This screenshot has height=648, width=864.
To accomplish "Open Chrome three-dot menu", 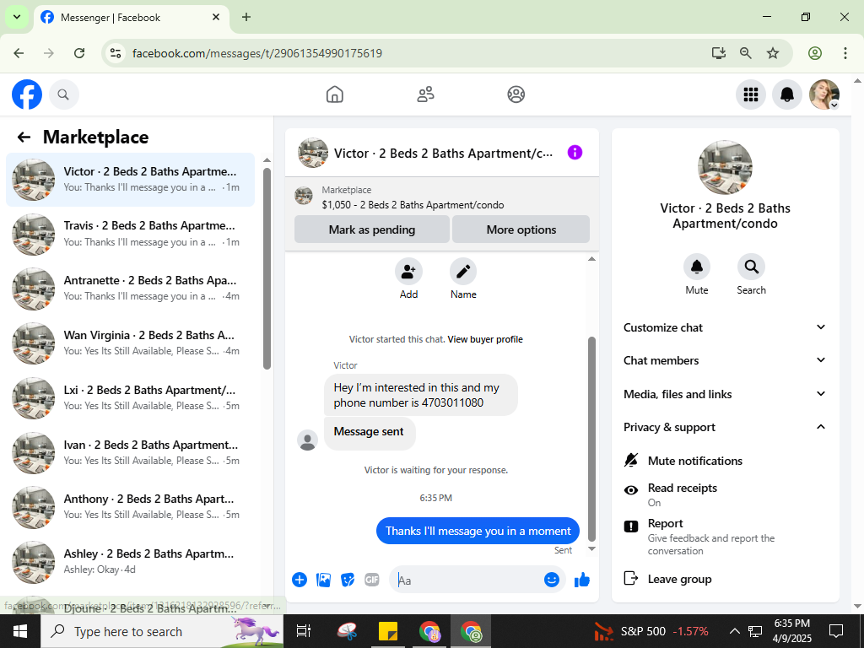I will point(845,53).
